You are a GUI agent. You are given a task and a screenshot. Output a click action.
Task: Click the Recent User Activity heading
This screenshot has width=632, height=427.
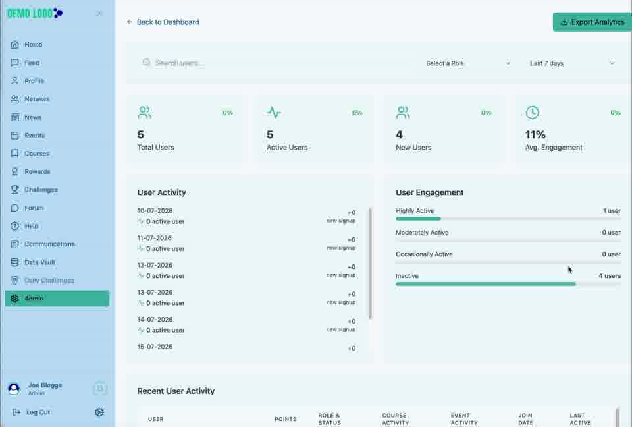176,391
